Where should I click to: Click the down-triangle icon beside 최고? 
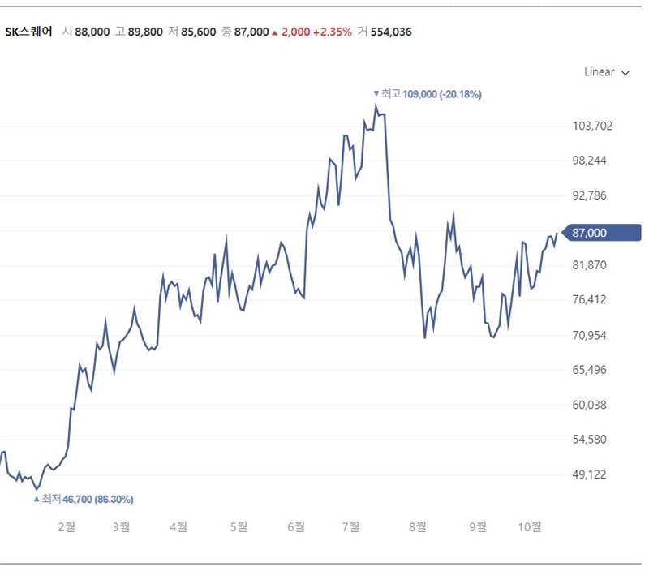point(376,94)
